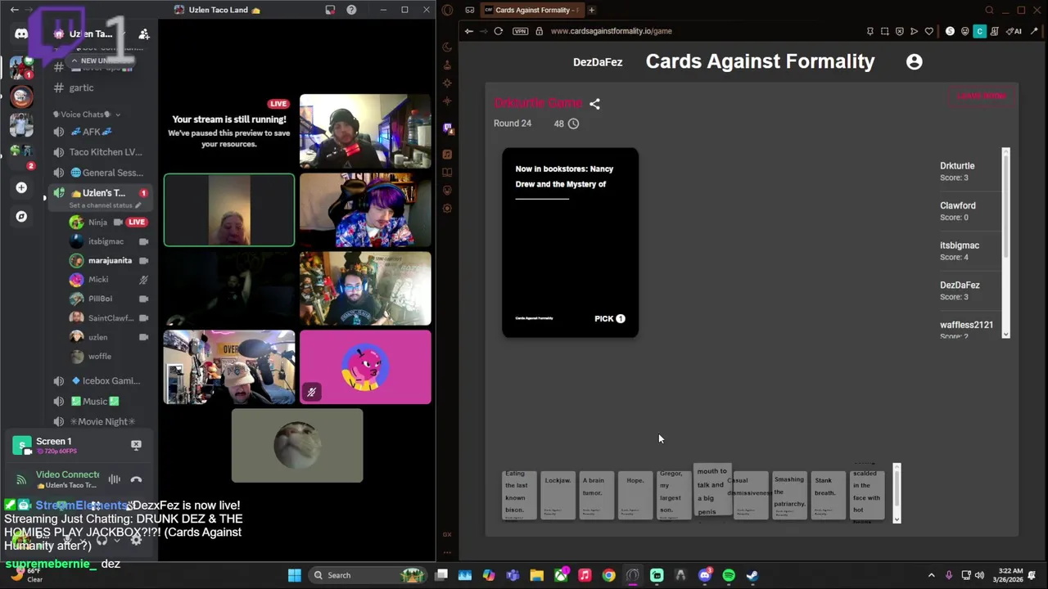Viewport: 1048px width, 589px height.
Task: Click the pink avatar video tile
Action: pyautogui.click(x=365, y=367)
